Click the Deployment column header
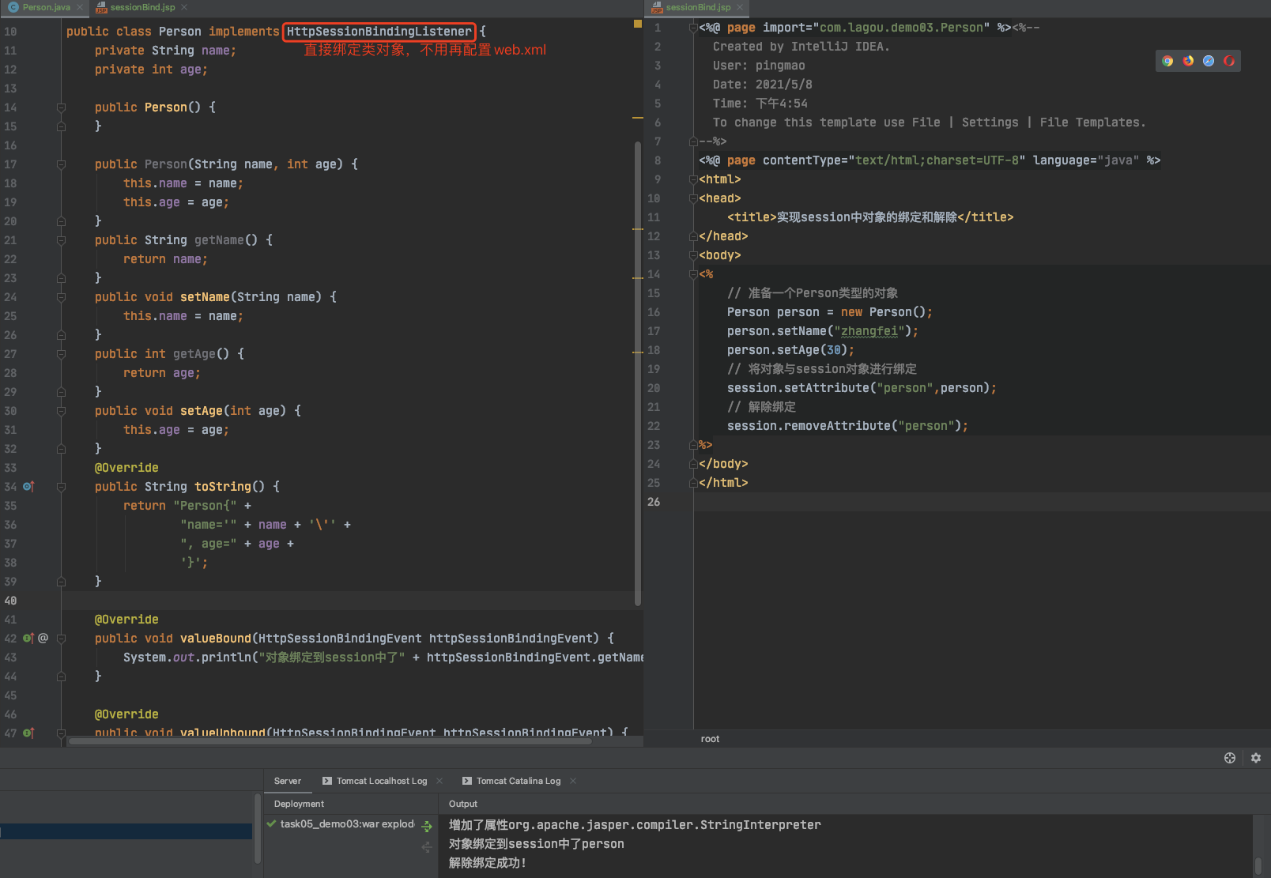 tap(299, 804)
